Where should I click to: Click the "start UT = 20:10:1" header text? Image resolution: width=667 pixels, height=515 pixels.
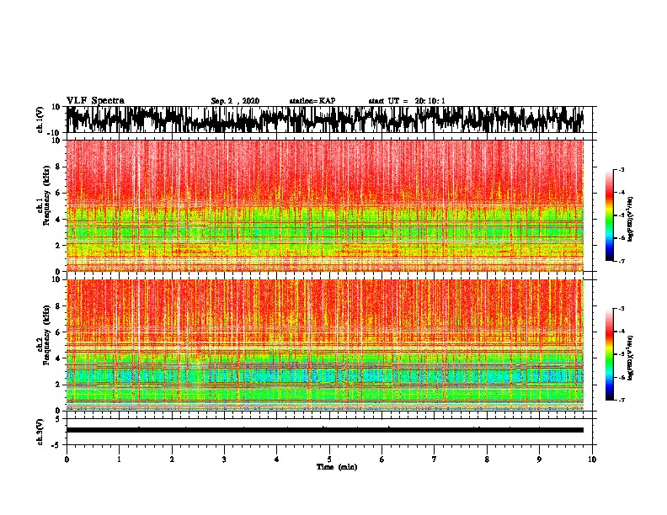[x=407, y=101]
